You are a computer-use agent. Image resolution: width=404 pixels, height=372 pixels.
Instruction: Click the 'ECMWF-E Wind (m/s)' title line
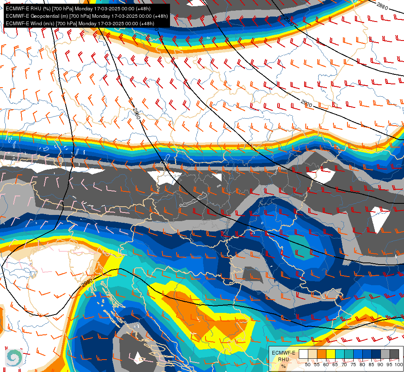[80, 24]
